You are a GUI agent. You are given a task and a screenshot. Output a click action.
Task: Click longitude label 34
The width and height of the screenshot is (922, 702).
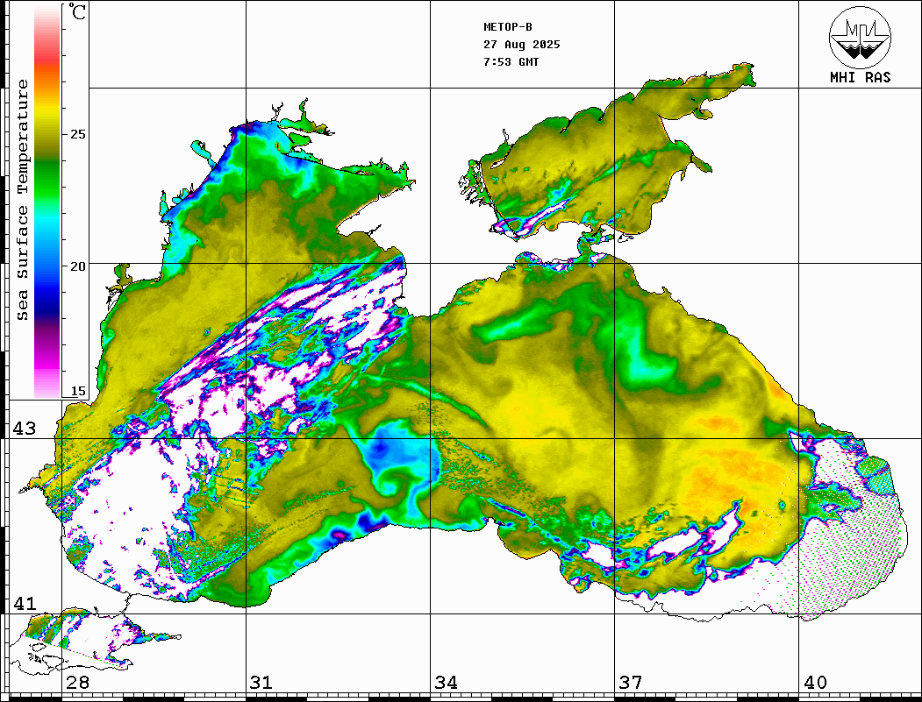click(447, 683)
